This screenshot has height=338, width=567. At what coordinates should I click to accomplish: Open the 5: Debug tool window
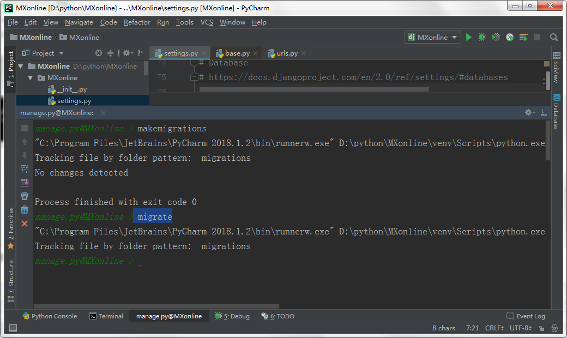pos(232,316)
